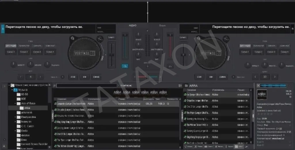Click the crossfader in mixer bottom
The image size is (295, 150).
tap(147, 77)
